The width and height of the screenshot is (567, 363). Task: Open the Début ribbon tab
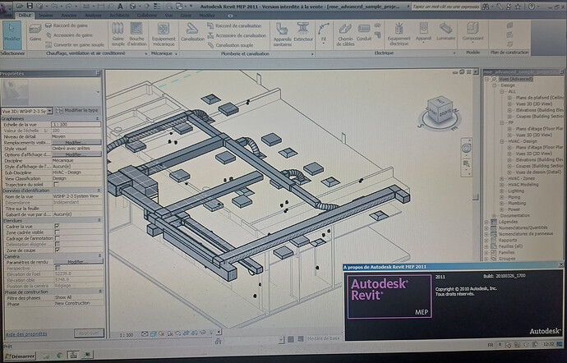pos(25,15)
